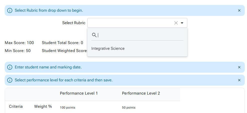Image resolution: width=247 pixels, height=113 pixels.
Task: Choose Integrative Science from the list
Action: coord(108,49)
